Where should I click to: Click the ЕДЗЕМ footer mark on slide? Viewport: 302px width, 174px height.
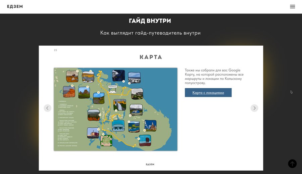(x=150, y=164)
